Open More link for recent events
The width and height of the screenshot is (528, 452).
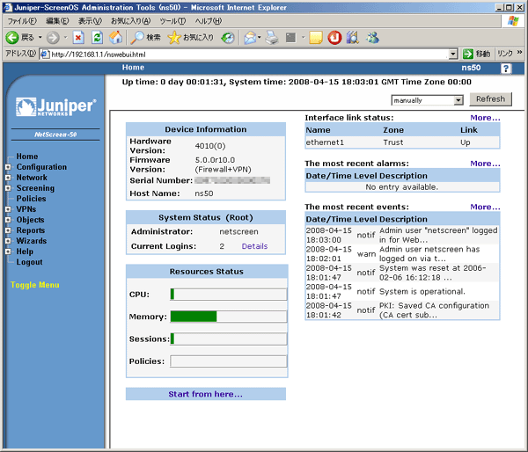pos(485,207)
